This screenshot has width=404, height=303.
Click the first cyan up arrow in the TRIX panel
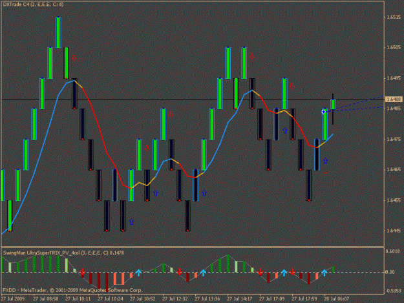138,273
